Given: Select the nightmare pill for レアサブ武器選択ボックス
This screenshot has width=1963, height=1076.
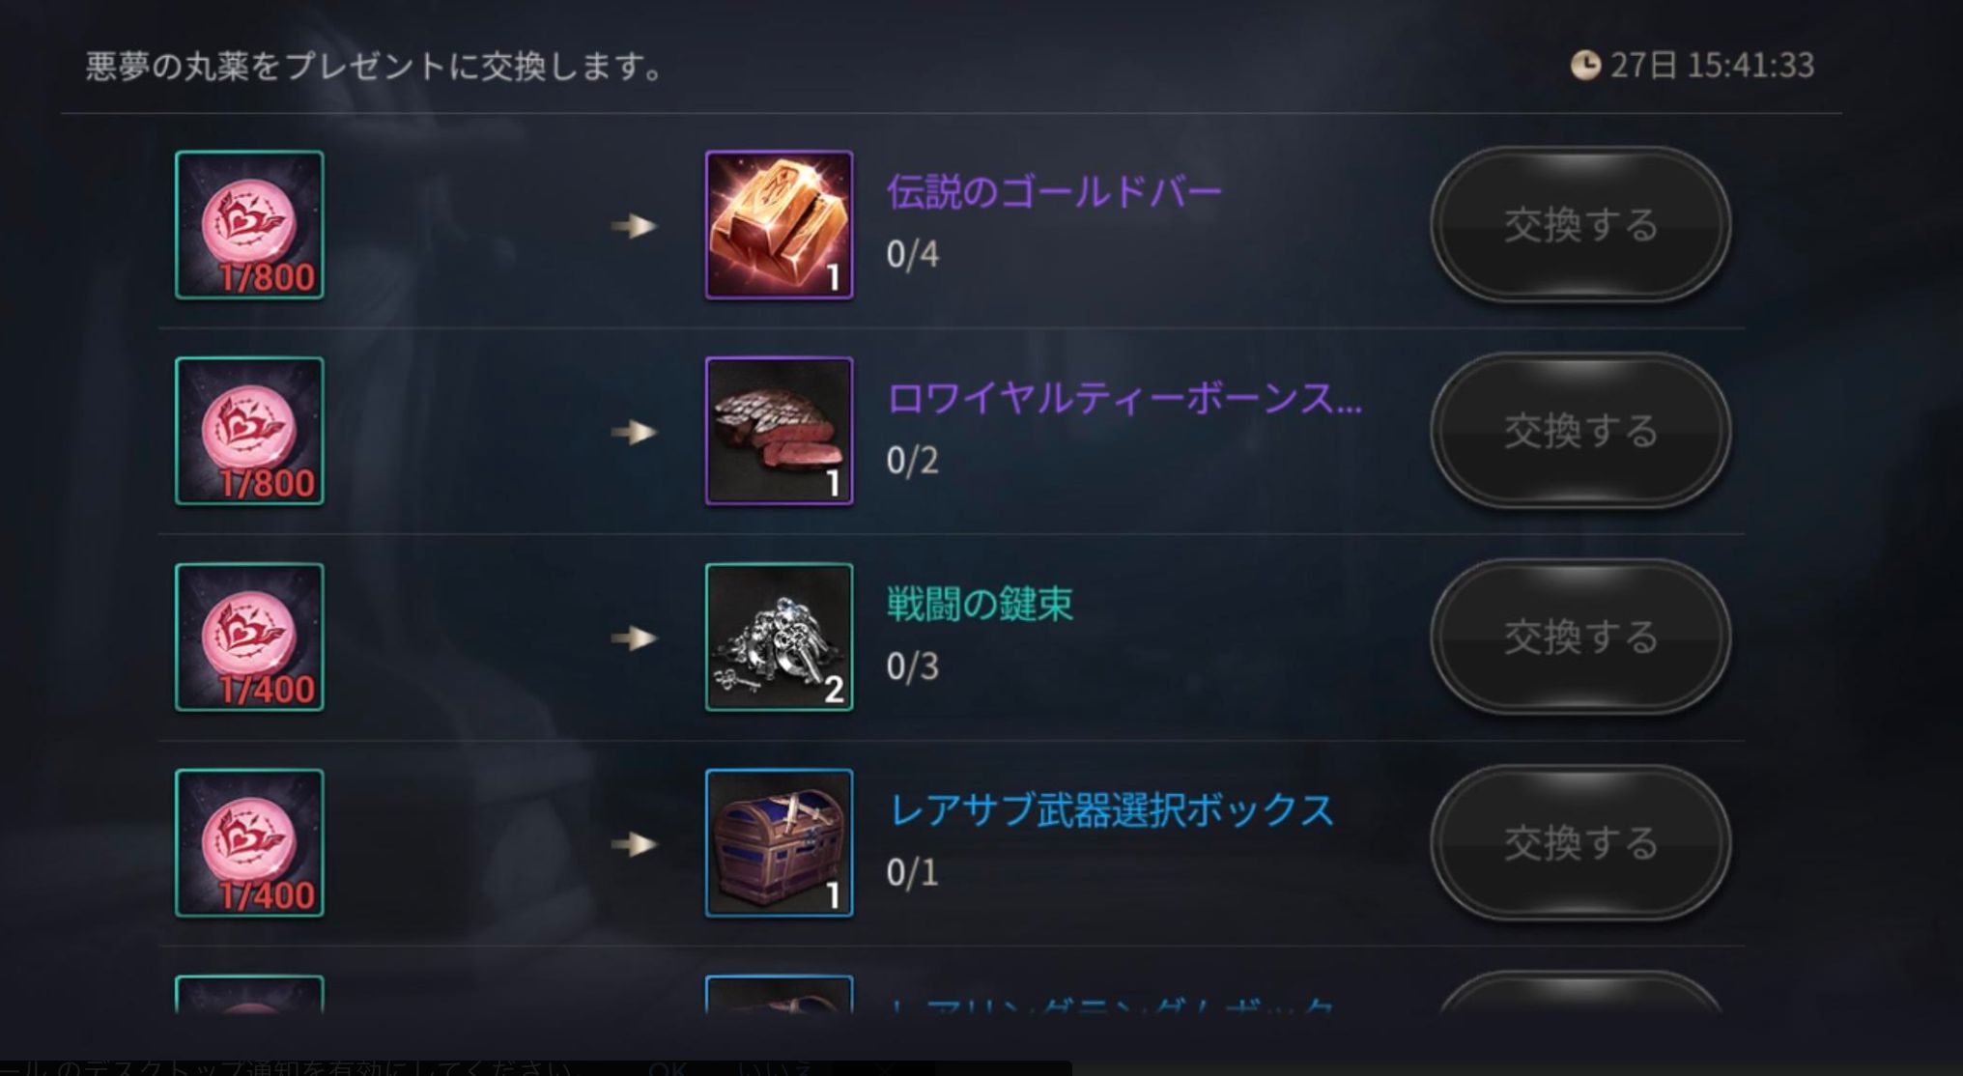Looking at the screenshot, I should click(x=249, y=843).
